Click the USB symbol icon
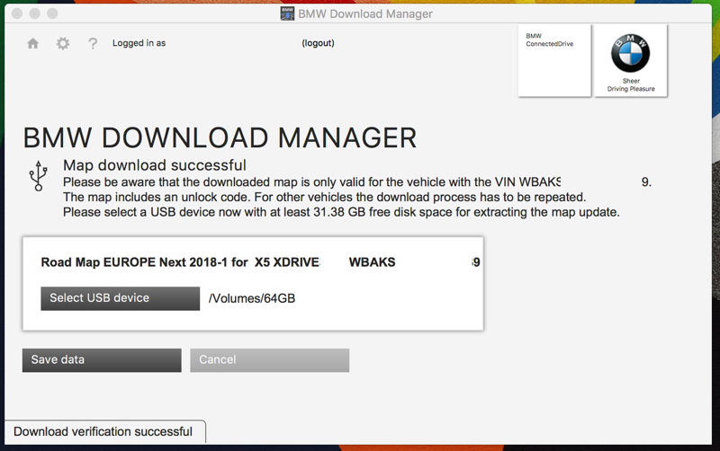The height and width of the screenshot is (451, 720). [x=38, y=176]
